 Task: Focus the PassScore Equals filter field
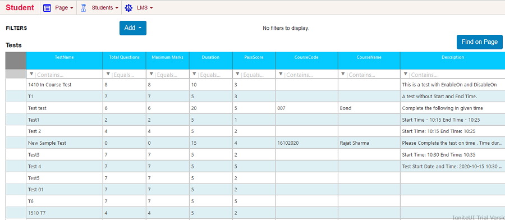tap(258, 75)
